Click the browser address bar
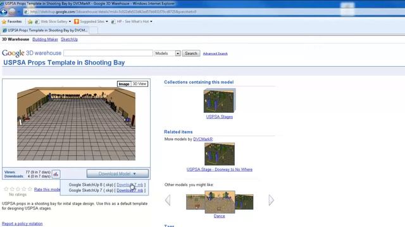 pyautogui.click(x=181, y=12)
